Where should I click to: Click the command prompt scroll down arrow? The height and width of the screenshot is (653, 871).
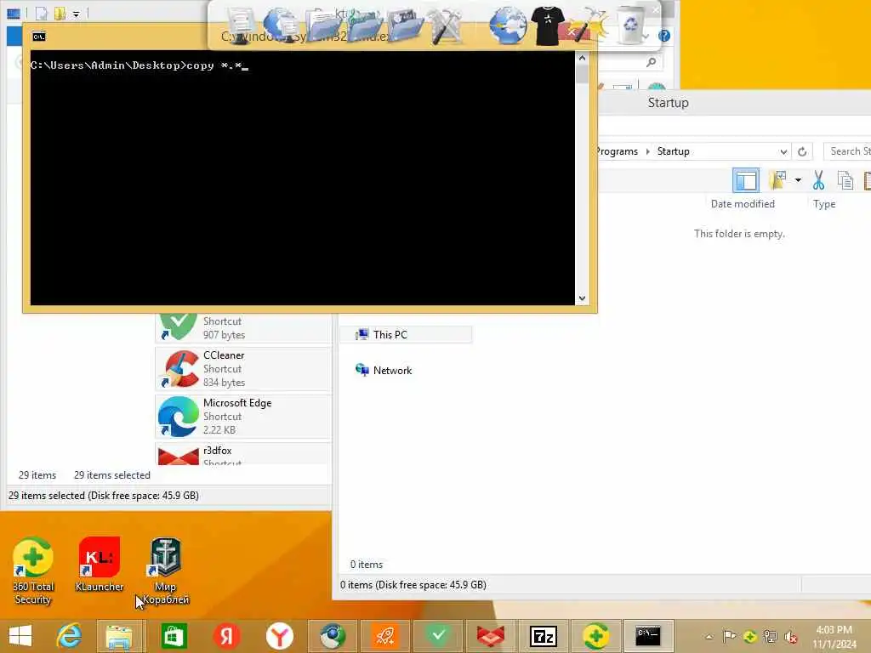[582, 298]
